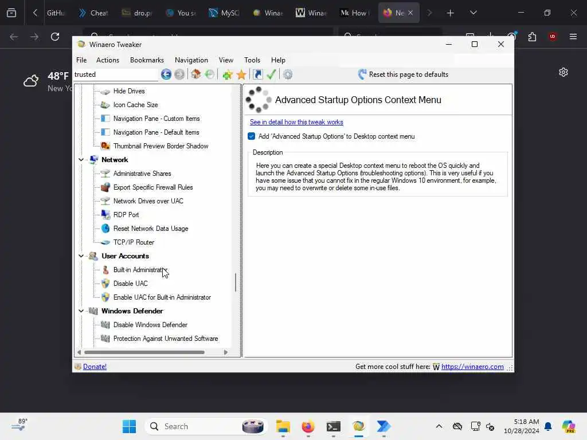Open the browser hamburger menu
Screen dimensions: 587x440
(573, 37)
